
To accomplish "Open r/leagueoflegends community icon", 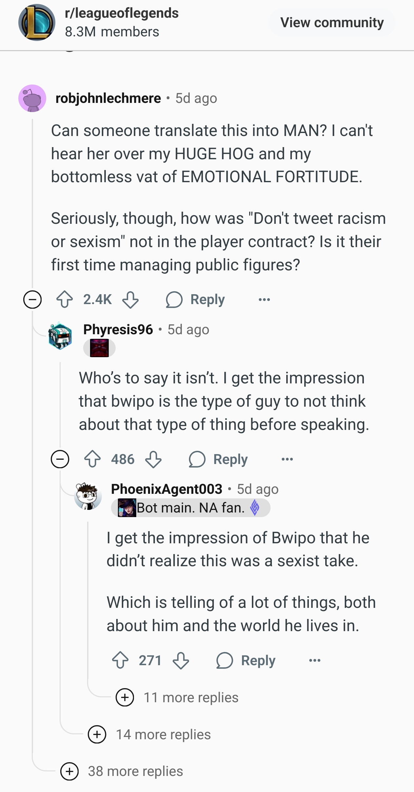I will tap(37, 23).
